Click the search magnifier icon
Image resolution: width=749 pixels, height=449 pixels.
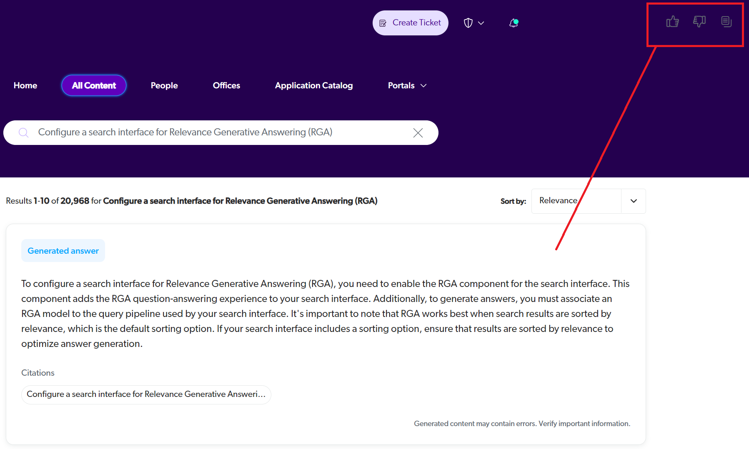pos(23,132)
